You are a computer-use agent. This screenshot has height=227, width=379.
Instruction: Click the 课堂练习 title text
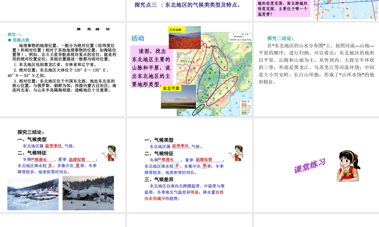(x=310, y=166)
